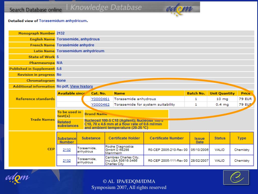Click the No pdf text
258x194 pixels.
pos(62,86)
